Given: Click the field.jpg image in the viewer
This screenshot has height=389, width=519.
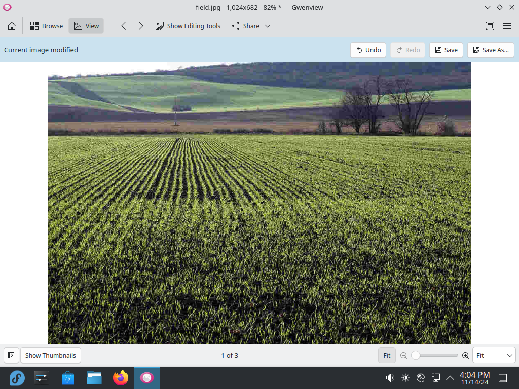Looking at the screenshot, I should pyautogui.click(x=259, y=203).
